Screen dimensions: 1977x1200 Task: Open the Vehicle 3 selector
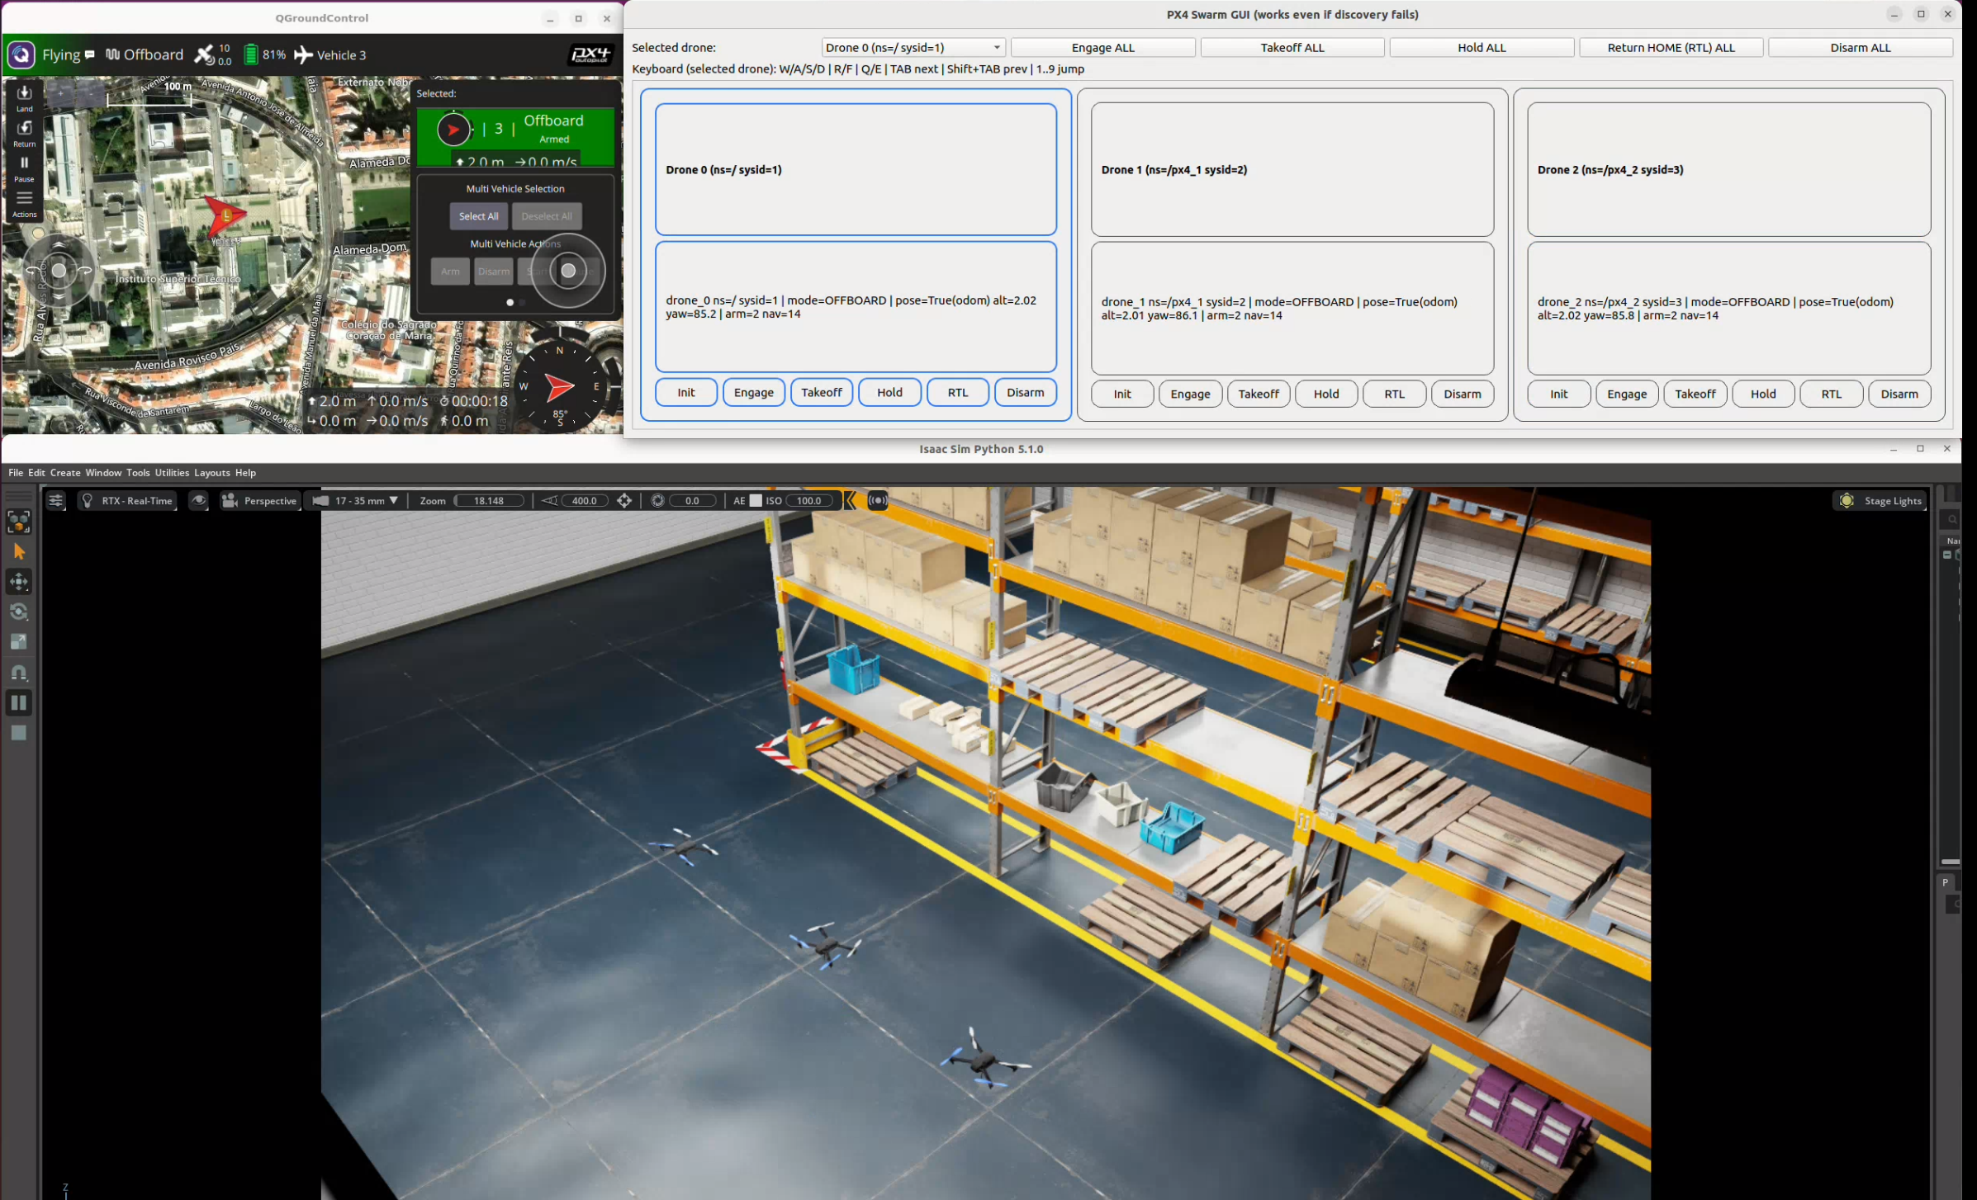330,54
